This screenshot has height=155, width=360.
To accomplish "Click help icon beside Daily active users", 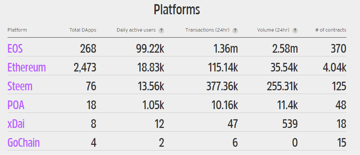I will (161, 30).
